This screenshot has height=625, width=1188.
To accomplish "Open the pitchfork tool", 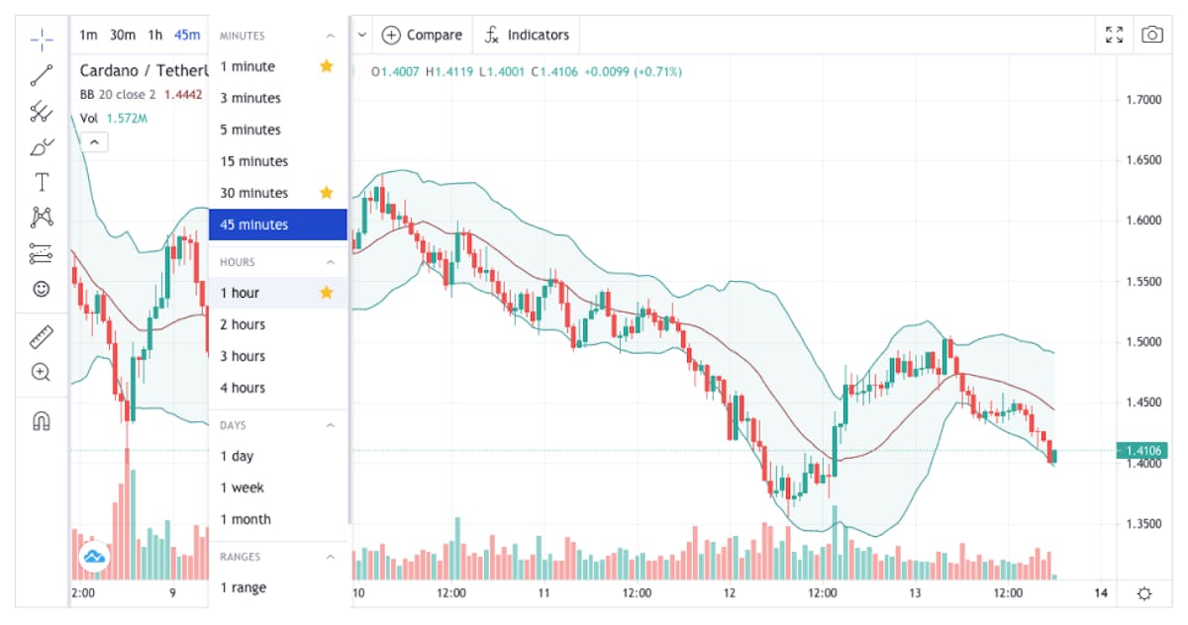I will pyautogui.click(x=42, y=111).
